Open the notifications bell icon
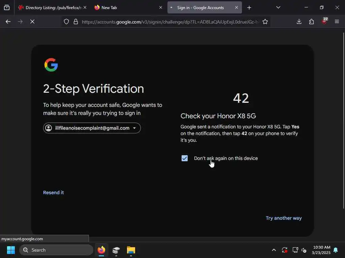The width and height of the screenshot is (345, 258). (x=336, y=250)
